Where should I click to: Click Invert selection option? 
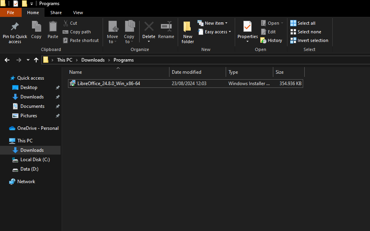(309, 40)
